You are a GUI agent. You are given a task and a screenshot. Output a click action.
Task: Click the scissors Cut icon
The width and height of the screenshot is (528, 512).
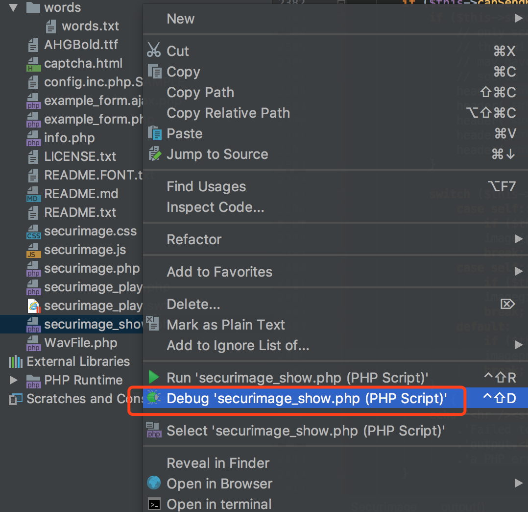[x=154, y=51]
